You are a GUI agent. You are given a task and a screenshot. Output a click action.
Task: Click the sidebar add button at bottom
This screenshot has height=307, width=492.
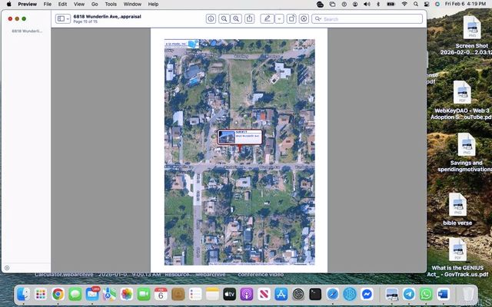point(7,268)
